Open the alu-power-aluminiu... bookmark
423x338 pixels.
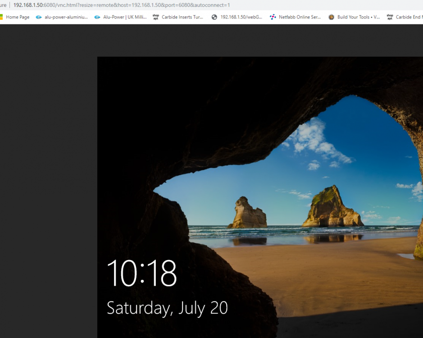pyautogui.click(x=62, y=17)
